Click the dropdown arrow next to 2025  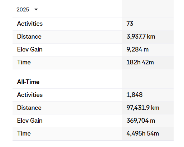(x=36, y=9)
